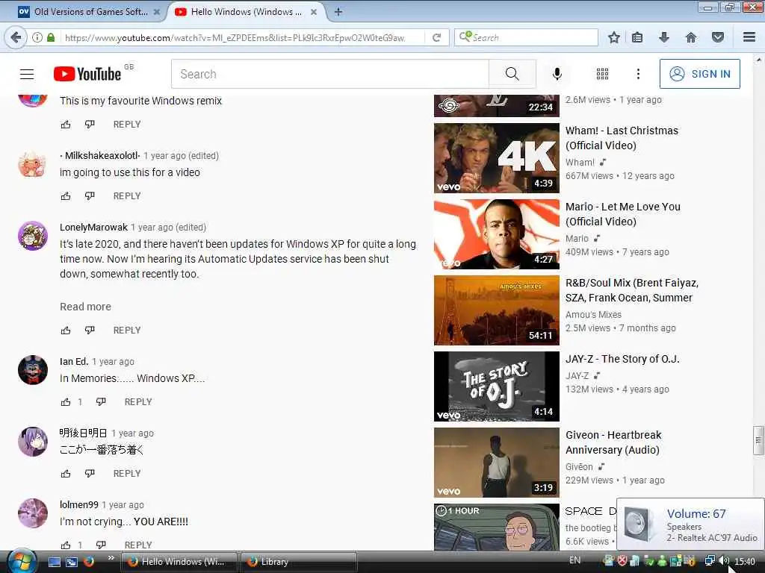Click the URL address bar

tap(241, 37)
